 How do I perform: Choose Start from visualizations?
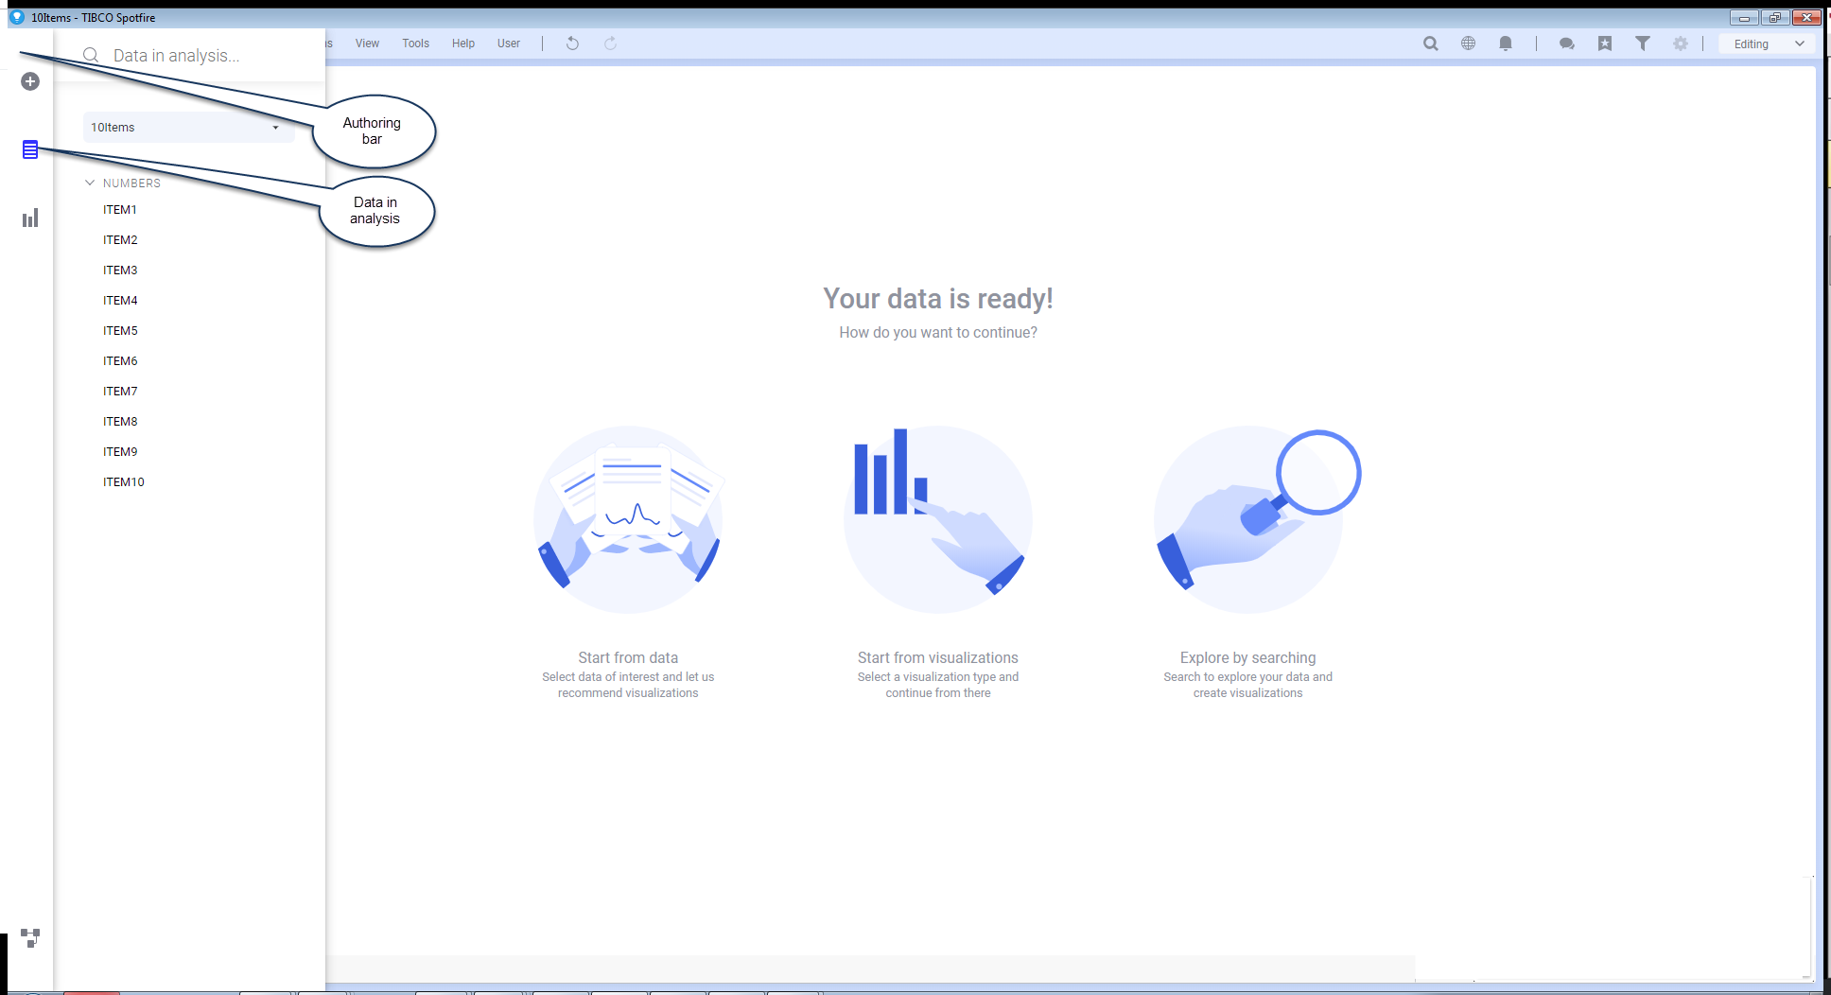click(x=938, y=563)
